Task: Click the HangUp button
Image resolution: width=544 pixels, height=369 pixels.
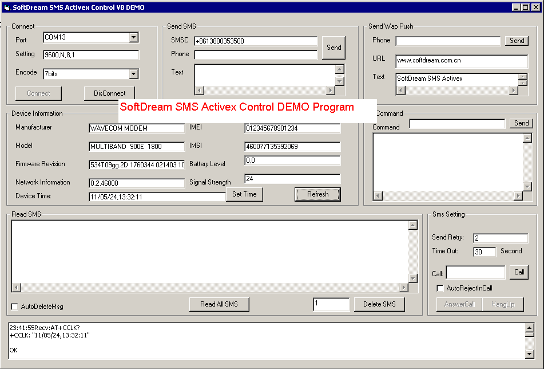Action: [x=503, y=304]
